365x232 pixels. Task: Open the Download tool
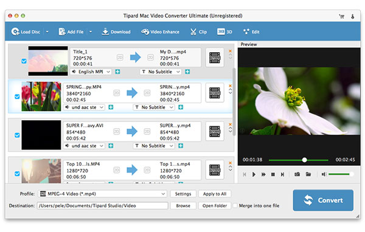[116, 32]
